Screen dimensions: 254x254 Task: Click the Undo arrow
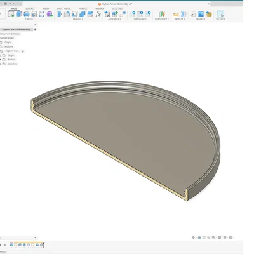pyautogui.click(x=11, y=4)
